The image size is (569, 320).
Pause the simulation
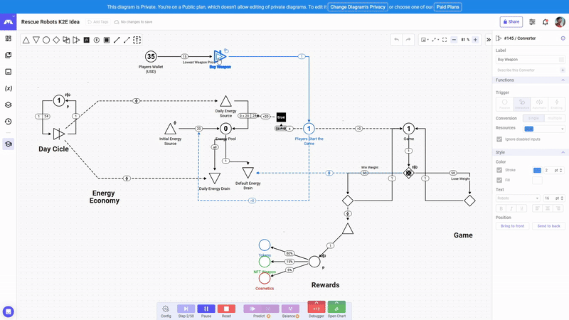click(206, 309)
